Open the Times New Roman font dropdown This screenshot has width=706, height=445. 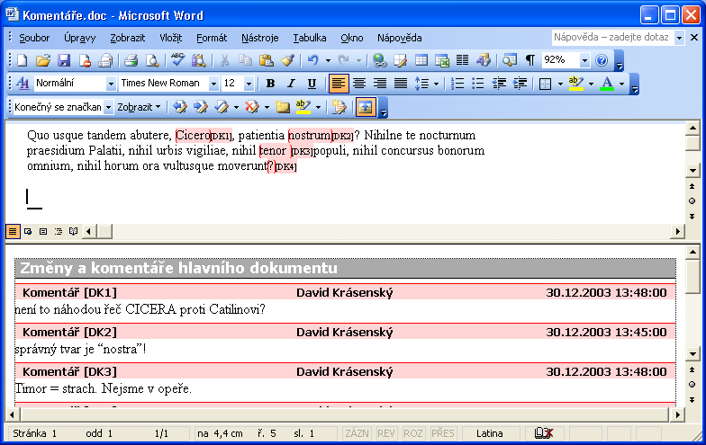214,84
